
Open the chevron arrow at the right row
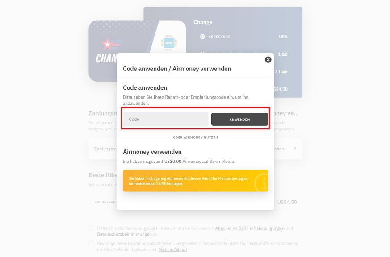[x=295, y=149]
